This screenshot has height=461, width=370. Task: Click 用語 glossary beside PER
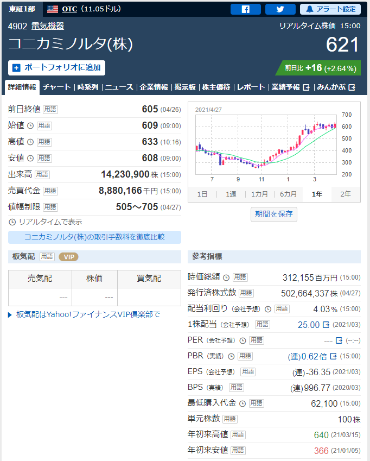[257, 340]
